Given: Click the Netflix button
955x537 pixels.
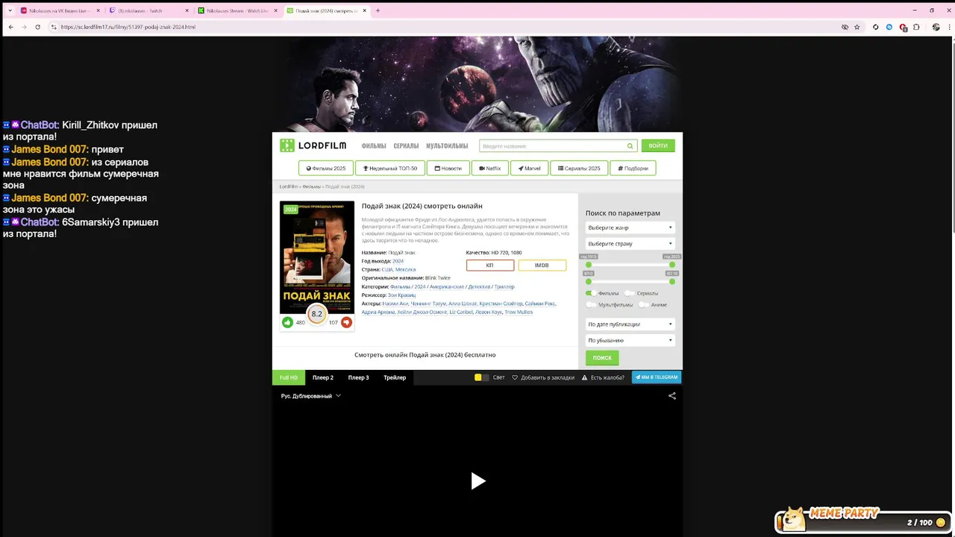Looking at the screenshot, I should click(x=490, y=168).
